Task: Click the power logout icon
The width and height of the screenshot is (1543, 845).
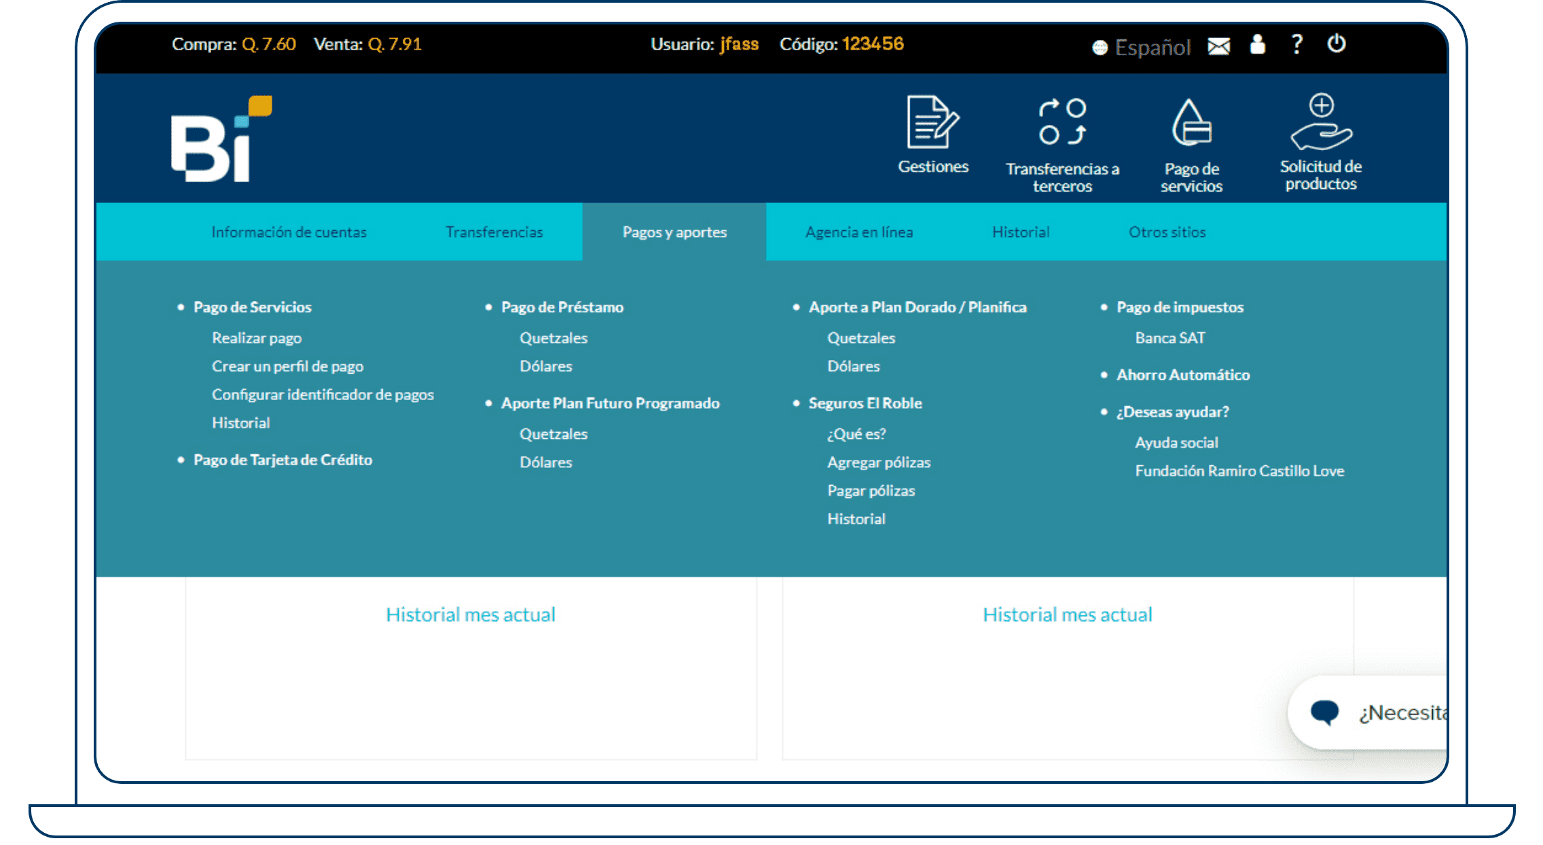Action: point(1337,43)
